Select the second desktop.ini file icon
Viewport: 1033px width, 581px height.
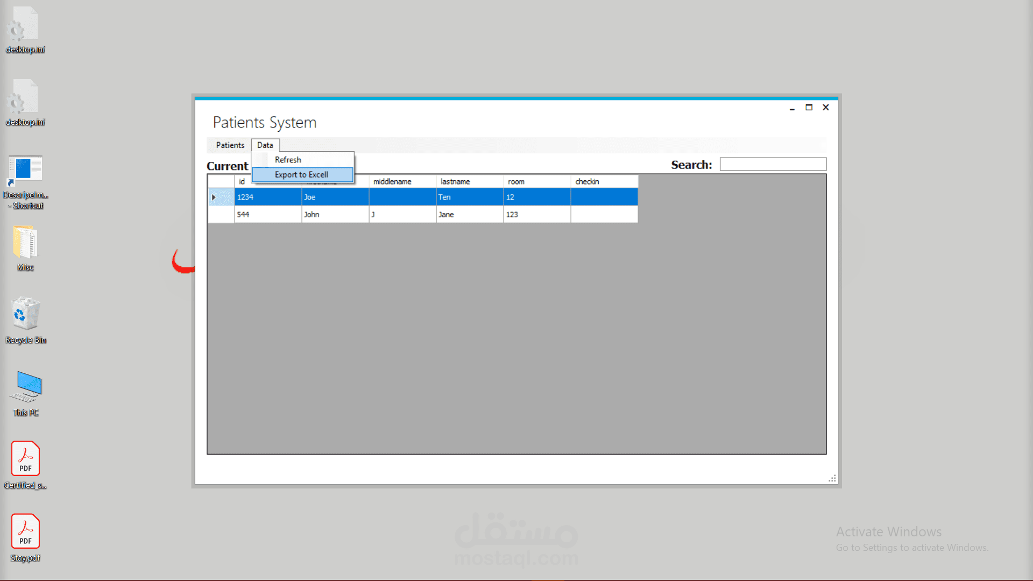24,98
